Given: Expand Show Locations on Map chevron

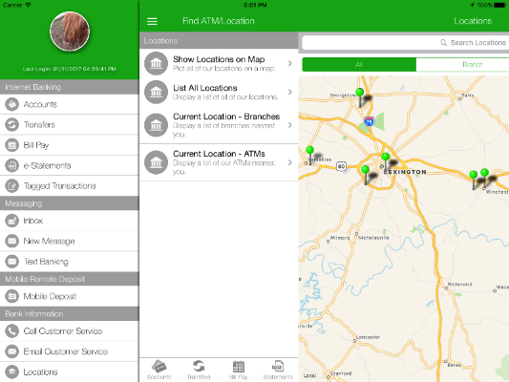Looking at the screenshot, I should point(290,64).
